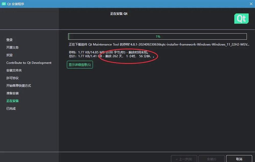
Task: Close the Qt 安装程序 window
Action: [x=251, y=4]
